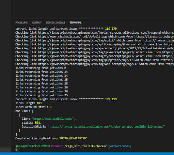The height and width of the screenshot is (155, 174).
Task: Click the (with-threads) branch name
Action: coord(120,146)
